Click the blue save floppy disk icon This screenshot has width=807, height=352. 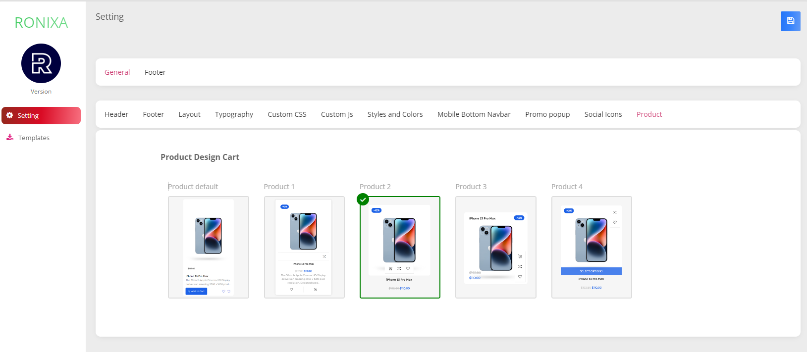coord(790,21)
